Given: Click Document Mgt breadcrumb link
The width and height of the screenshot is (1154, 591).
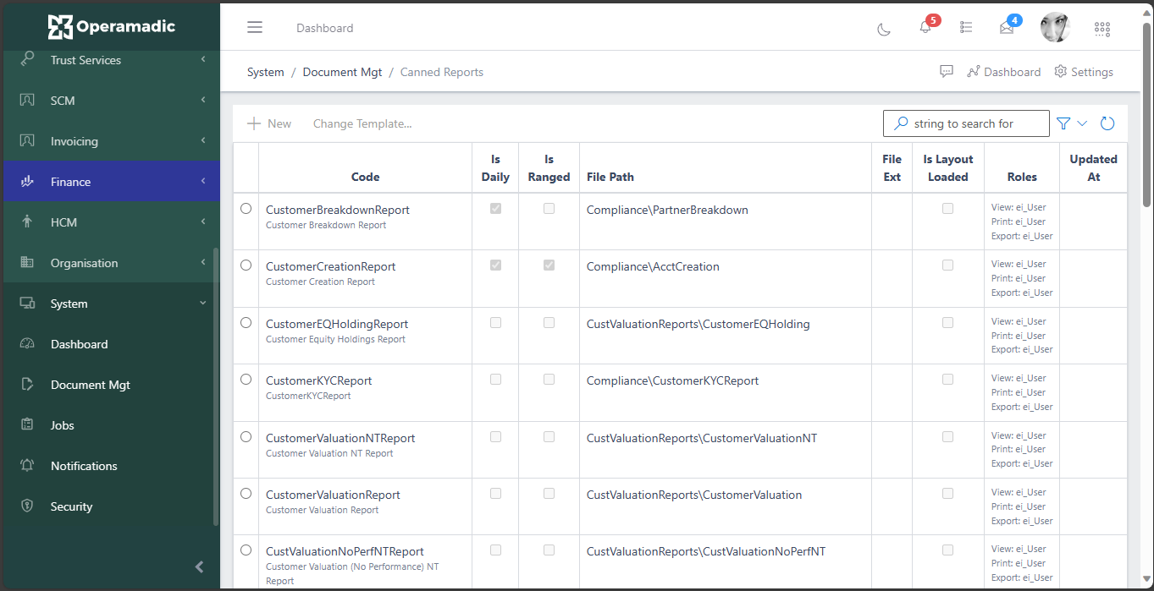Looking at the screenshot, I should tap(343, 72).
